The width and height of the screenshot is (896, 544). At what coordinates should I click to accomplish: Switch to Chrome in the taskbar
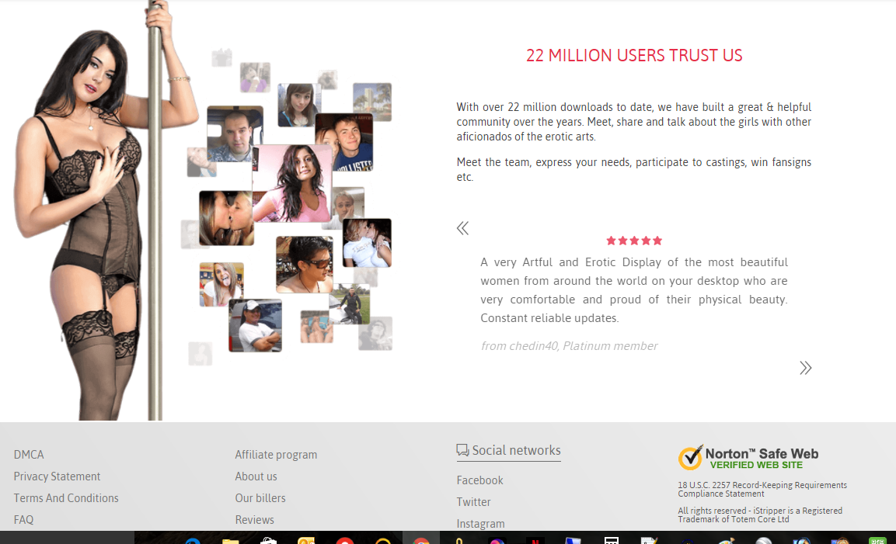tap(420, 541)
